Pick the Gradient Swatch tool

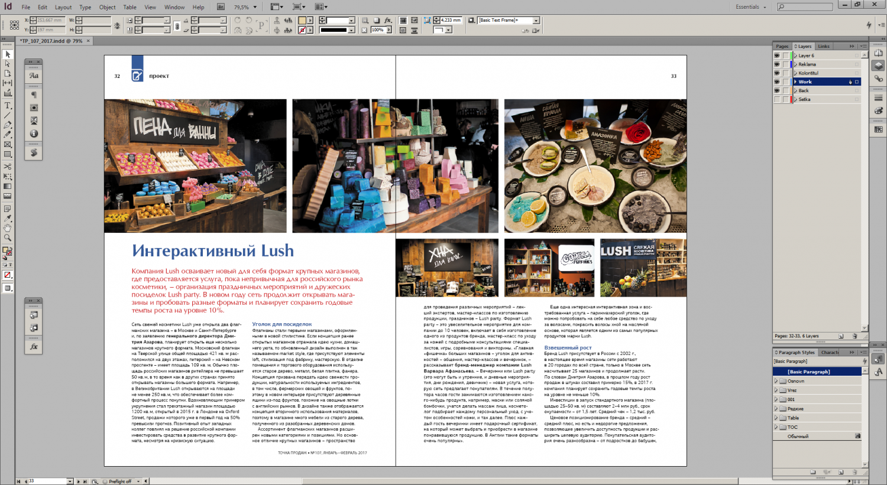coord(8,186)
